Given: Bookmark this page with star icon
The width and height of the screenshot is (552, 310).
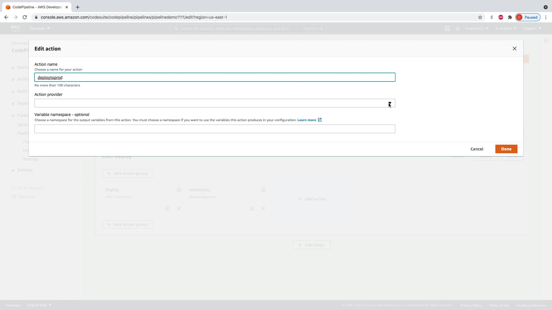Looking at the screenshot, I should tap(480, 17).
